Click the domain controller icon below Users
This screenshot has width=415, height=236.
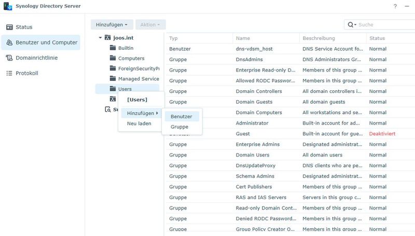click(x=113, y=99)
